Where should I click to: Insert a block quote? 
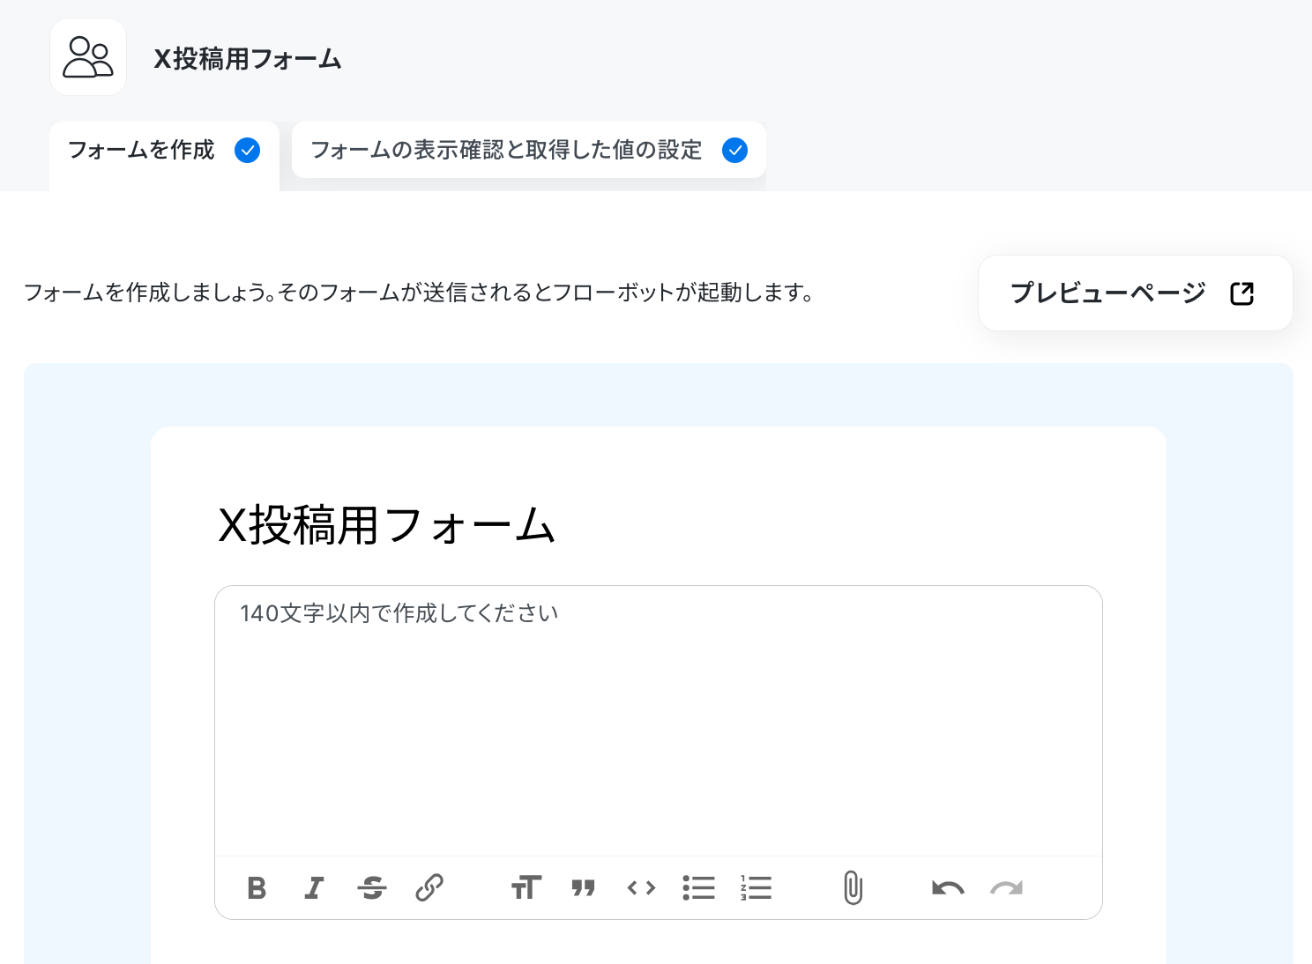tap(584, 888)
